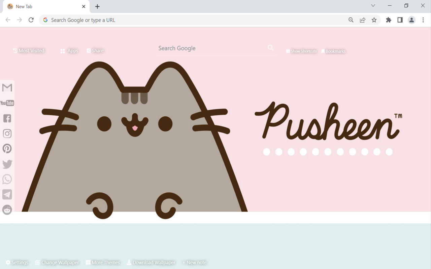The width and height of the screenshot is (431, 269).
Task: Open Most Visited list
Action: (x=29, y=50)
